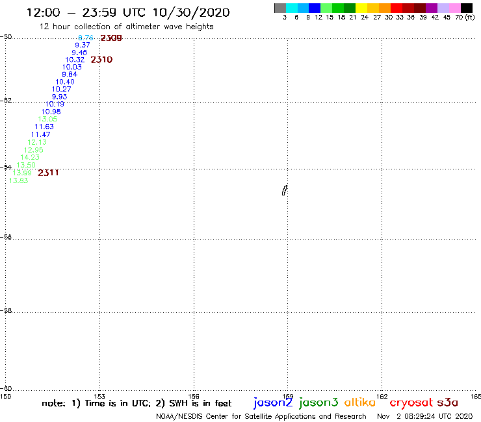Image resolution: width=481 pixels, height=422 pixels.
Task: Click the wave height value 8.76
Action: (86, 38)
